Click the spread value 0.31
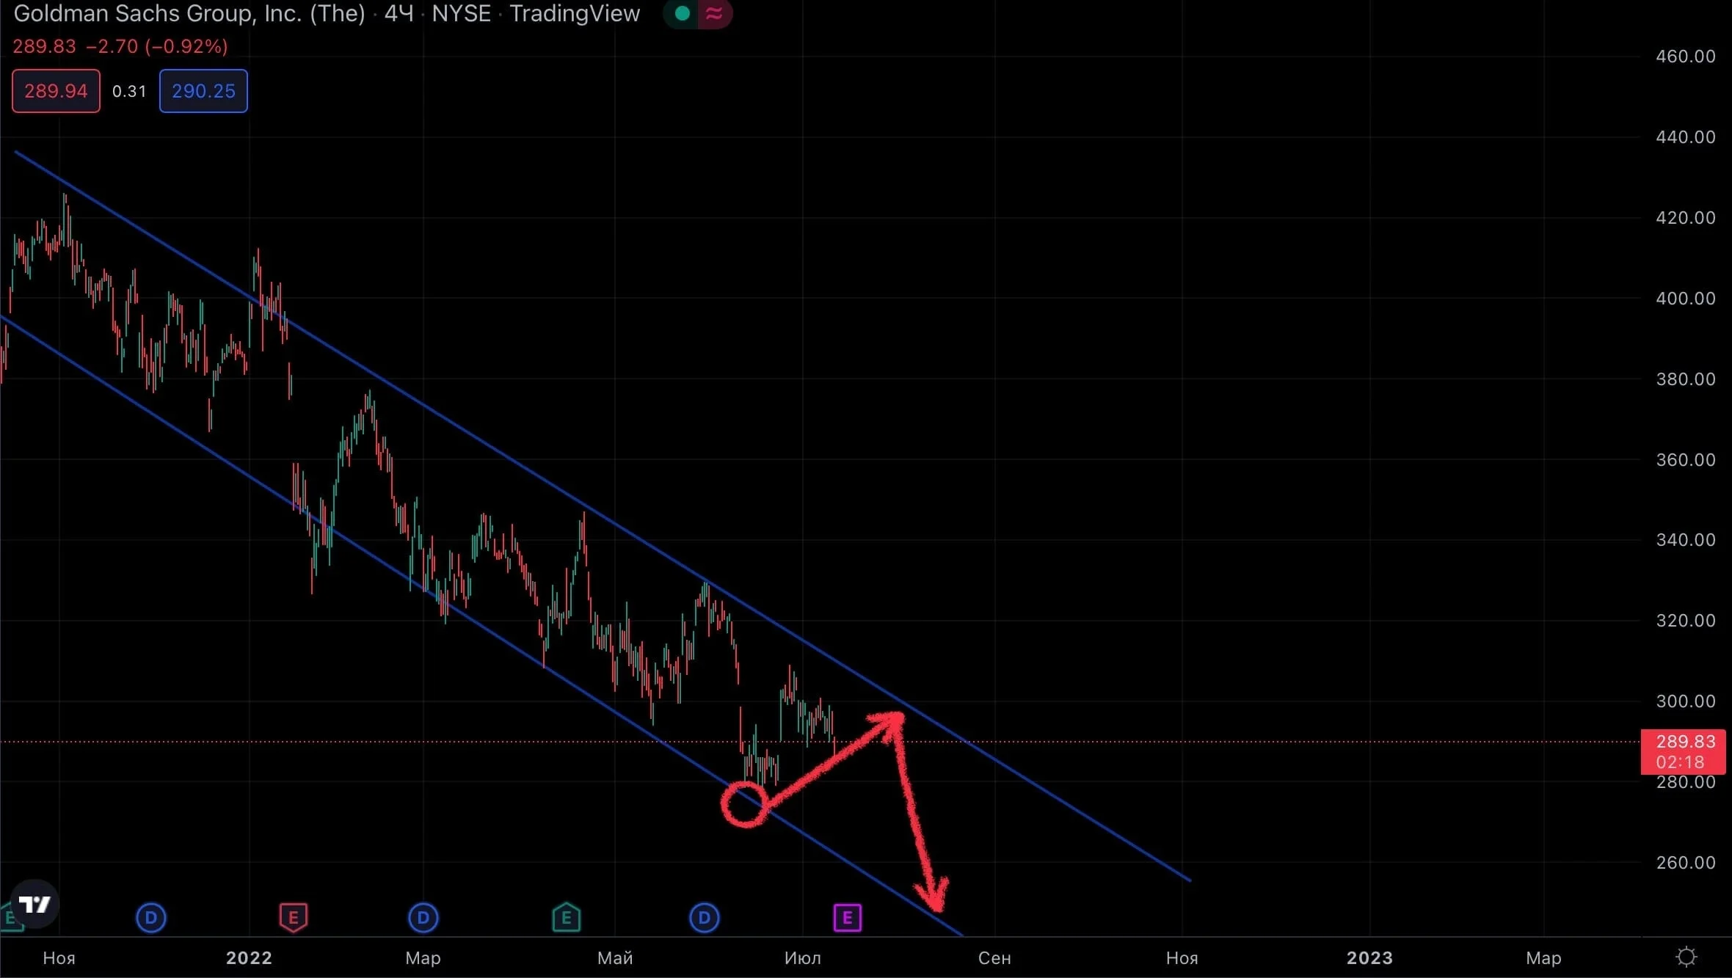The image size is (1732, 978). [129, 91]
